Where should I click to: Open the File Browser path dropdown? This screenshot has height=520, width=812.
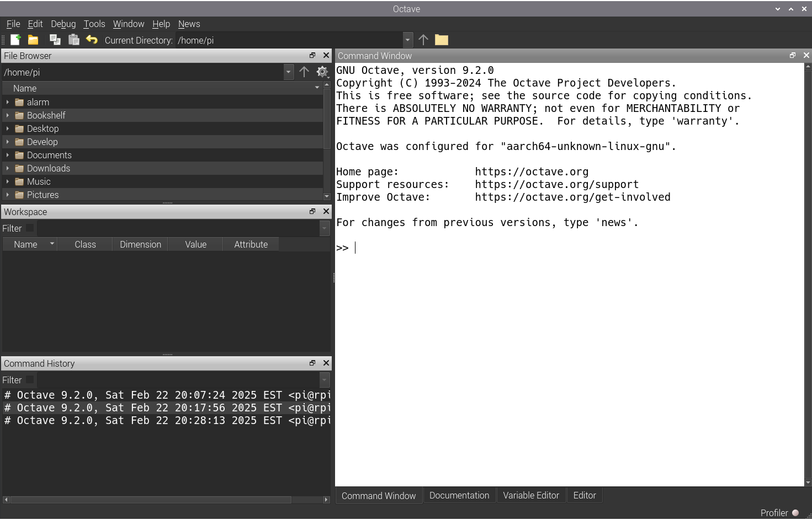288,72
